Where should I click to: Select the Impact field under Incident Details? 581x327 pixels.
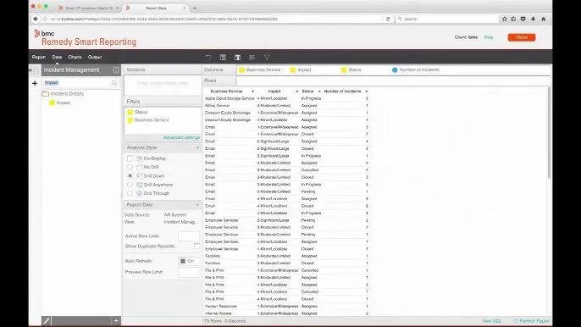[63, 103]
